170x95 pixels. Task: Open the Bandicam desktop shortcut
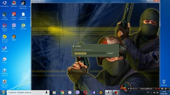(x=14, y=4)
